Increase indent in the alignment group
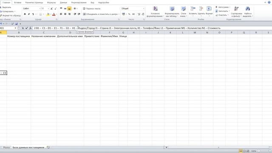This screenshot has width=272, height=153. click(79, 14)
